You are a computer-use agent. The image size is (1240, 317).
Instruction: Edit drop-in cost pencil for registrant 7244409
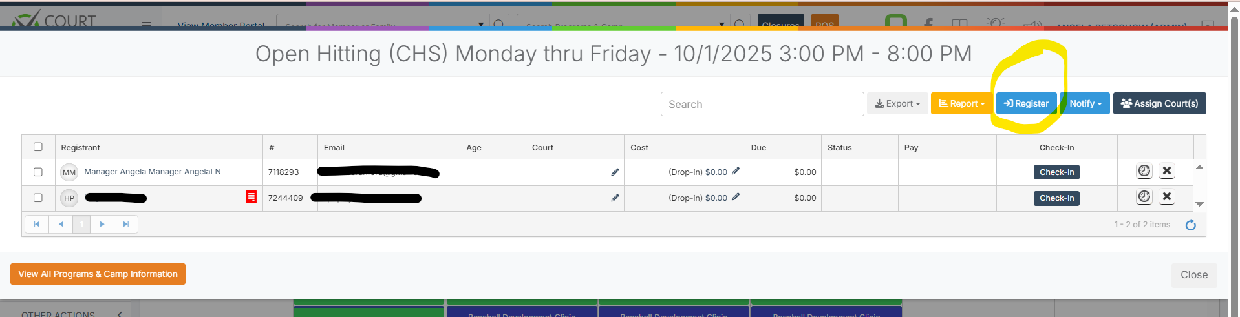tap(736, 197)
